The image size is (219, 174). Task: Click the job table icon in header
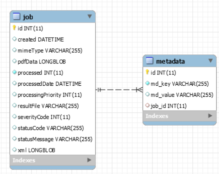[x=17, y=16]
